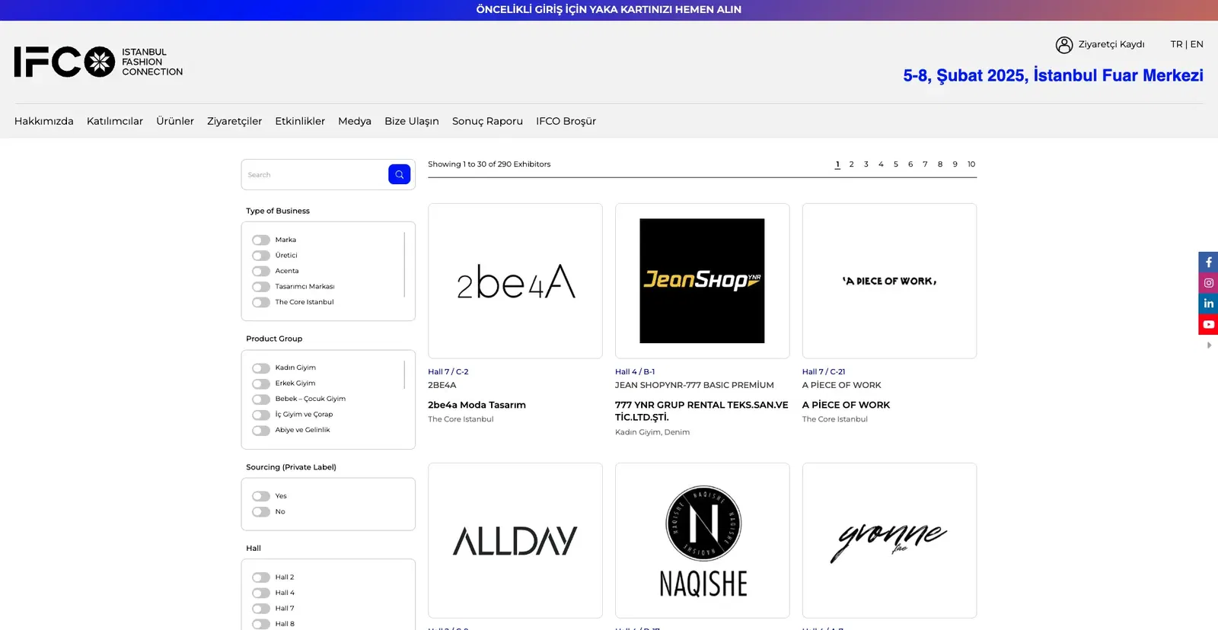Open the LinkedIn social icon

click(1208, 304)
